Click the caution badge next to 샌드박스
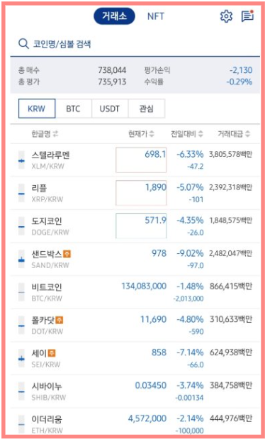The width and height of the screenshot is (265, 439). [67, 254]
